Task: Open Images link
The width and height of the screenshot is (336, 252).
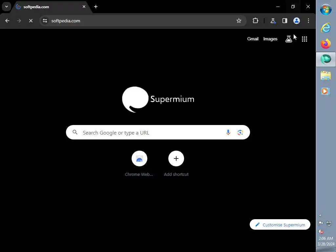Action: pos(270,39)
